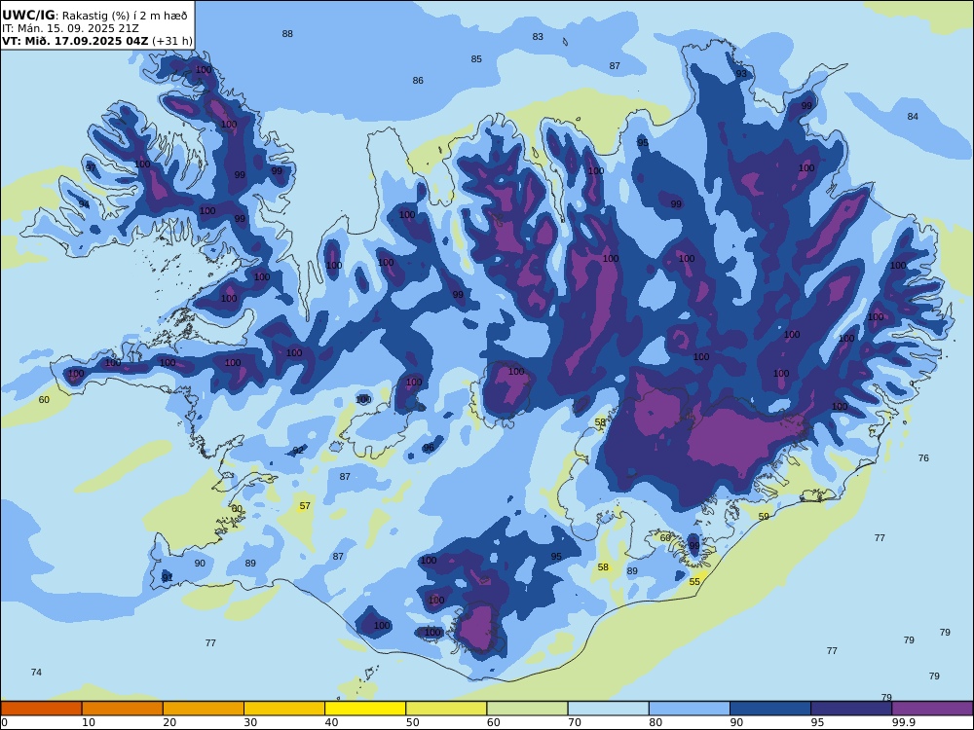The height and width of the screenshot is (730, 974).
Task: Click the amber 20–30 legend swatch
Action: [x=204, y=709]
